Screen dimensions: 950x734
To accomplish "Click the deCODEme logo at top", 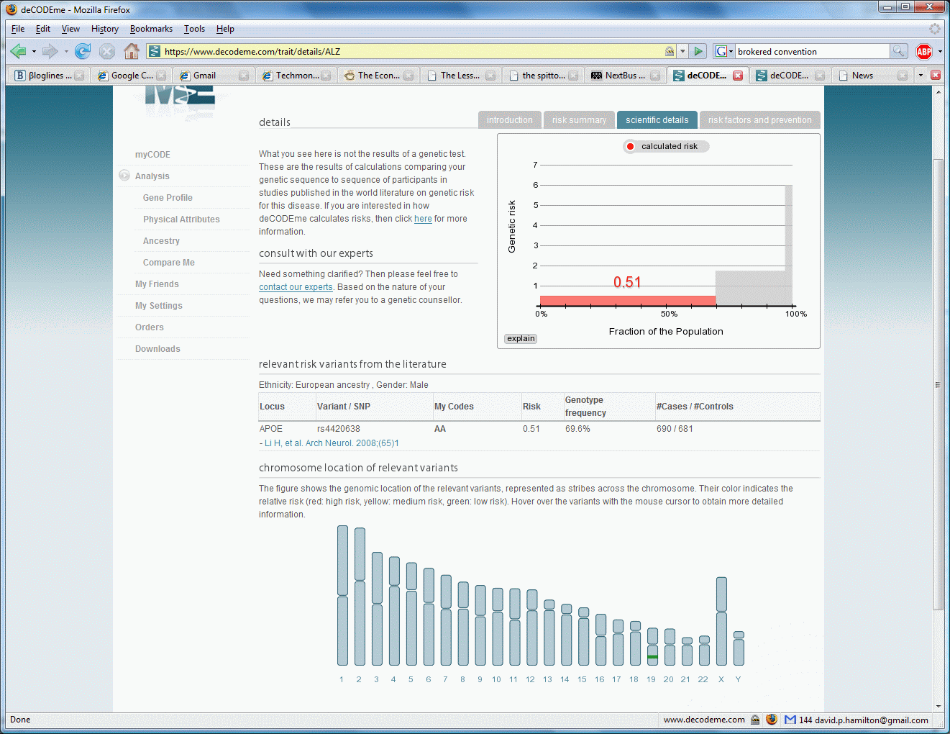I will [180, 101].
